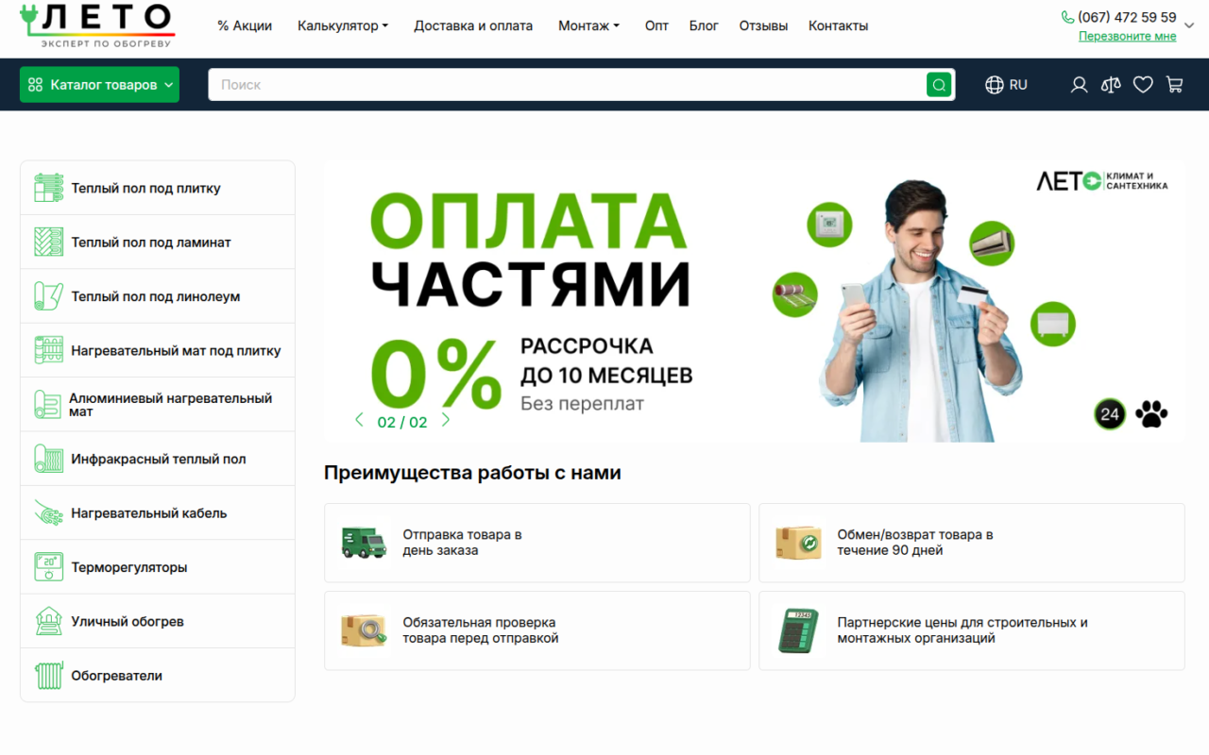Open the Контакты menu item
The height and width of the screenshot is (755, 1209).
[838, 25]
